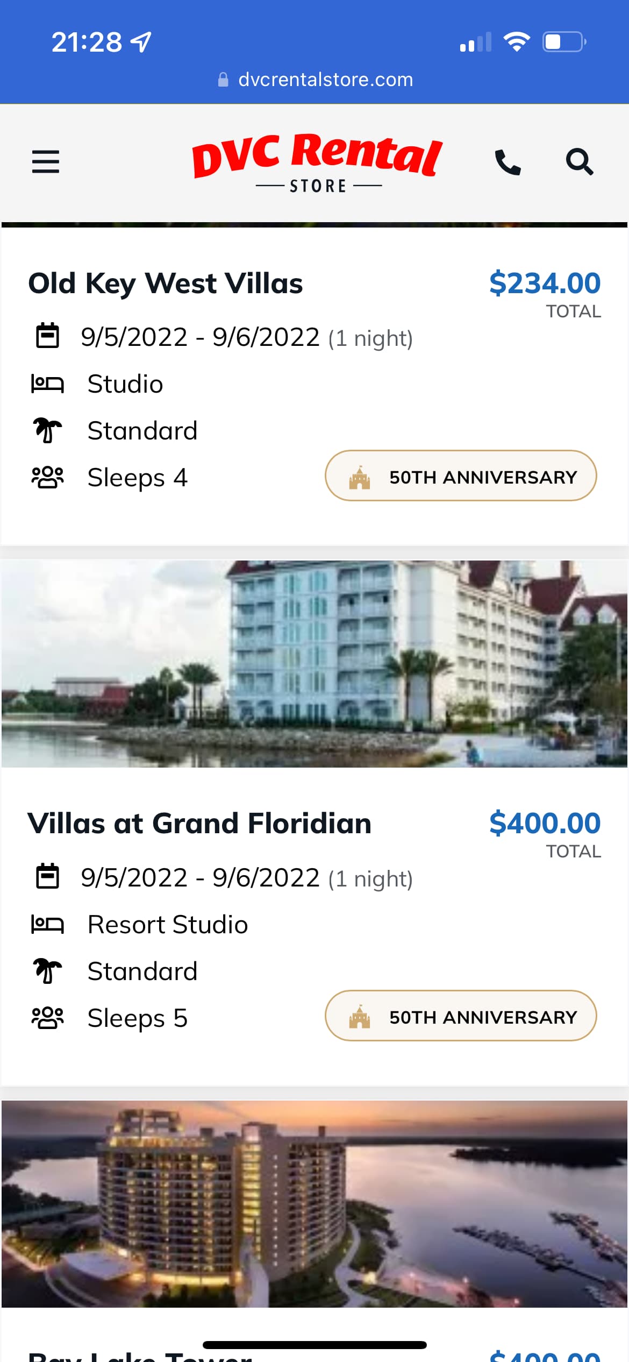This screenshot has height=1362, width=629.
Task: Open the search magnifier icon
Action: [x=579, y=161]
